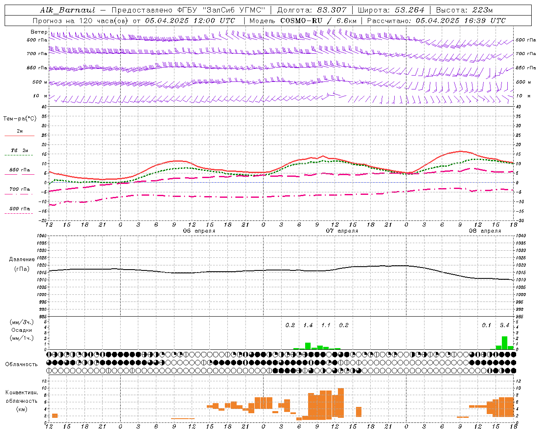Click the Осадки precipitation label
This screenshot has height=430, width=538.
click(22, 330)
